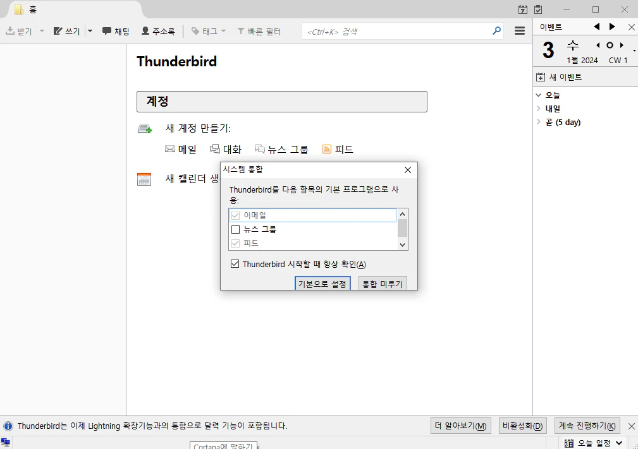Viewport: 638px width, 449px height.
Task: Click the 1월 2024 month label
Action: tap(582, 60)
